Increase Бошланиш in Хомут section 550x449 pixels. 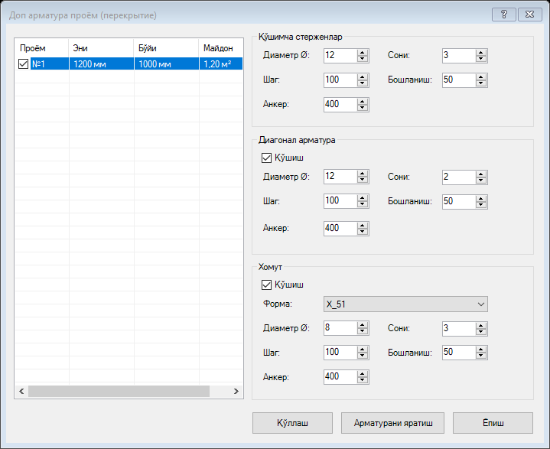[481, 350]
